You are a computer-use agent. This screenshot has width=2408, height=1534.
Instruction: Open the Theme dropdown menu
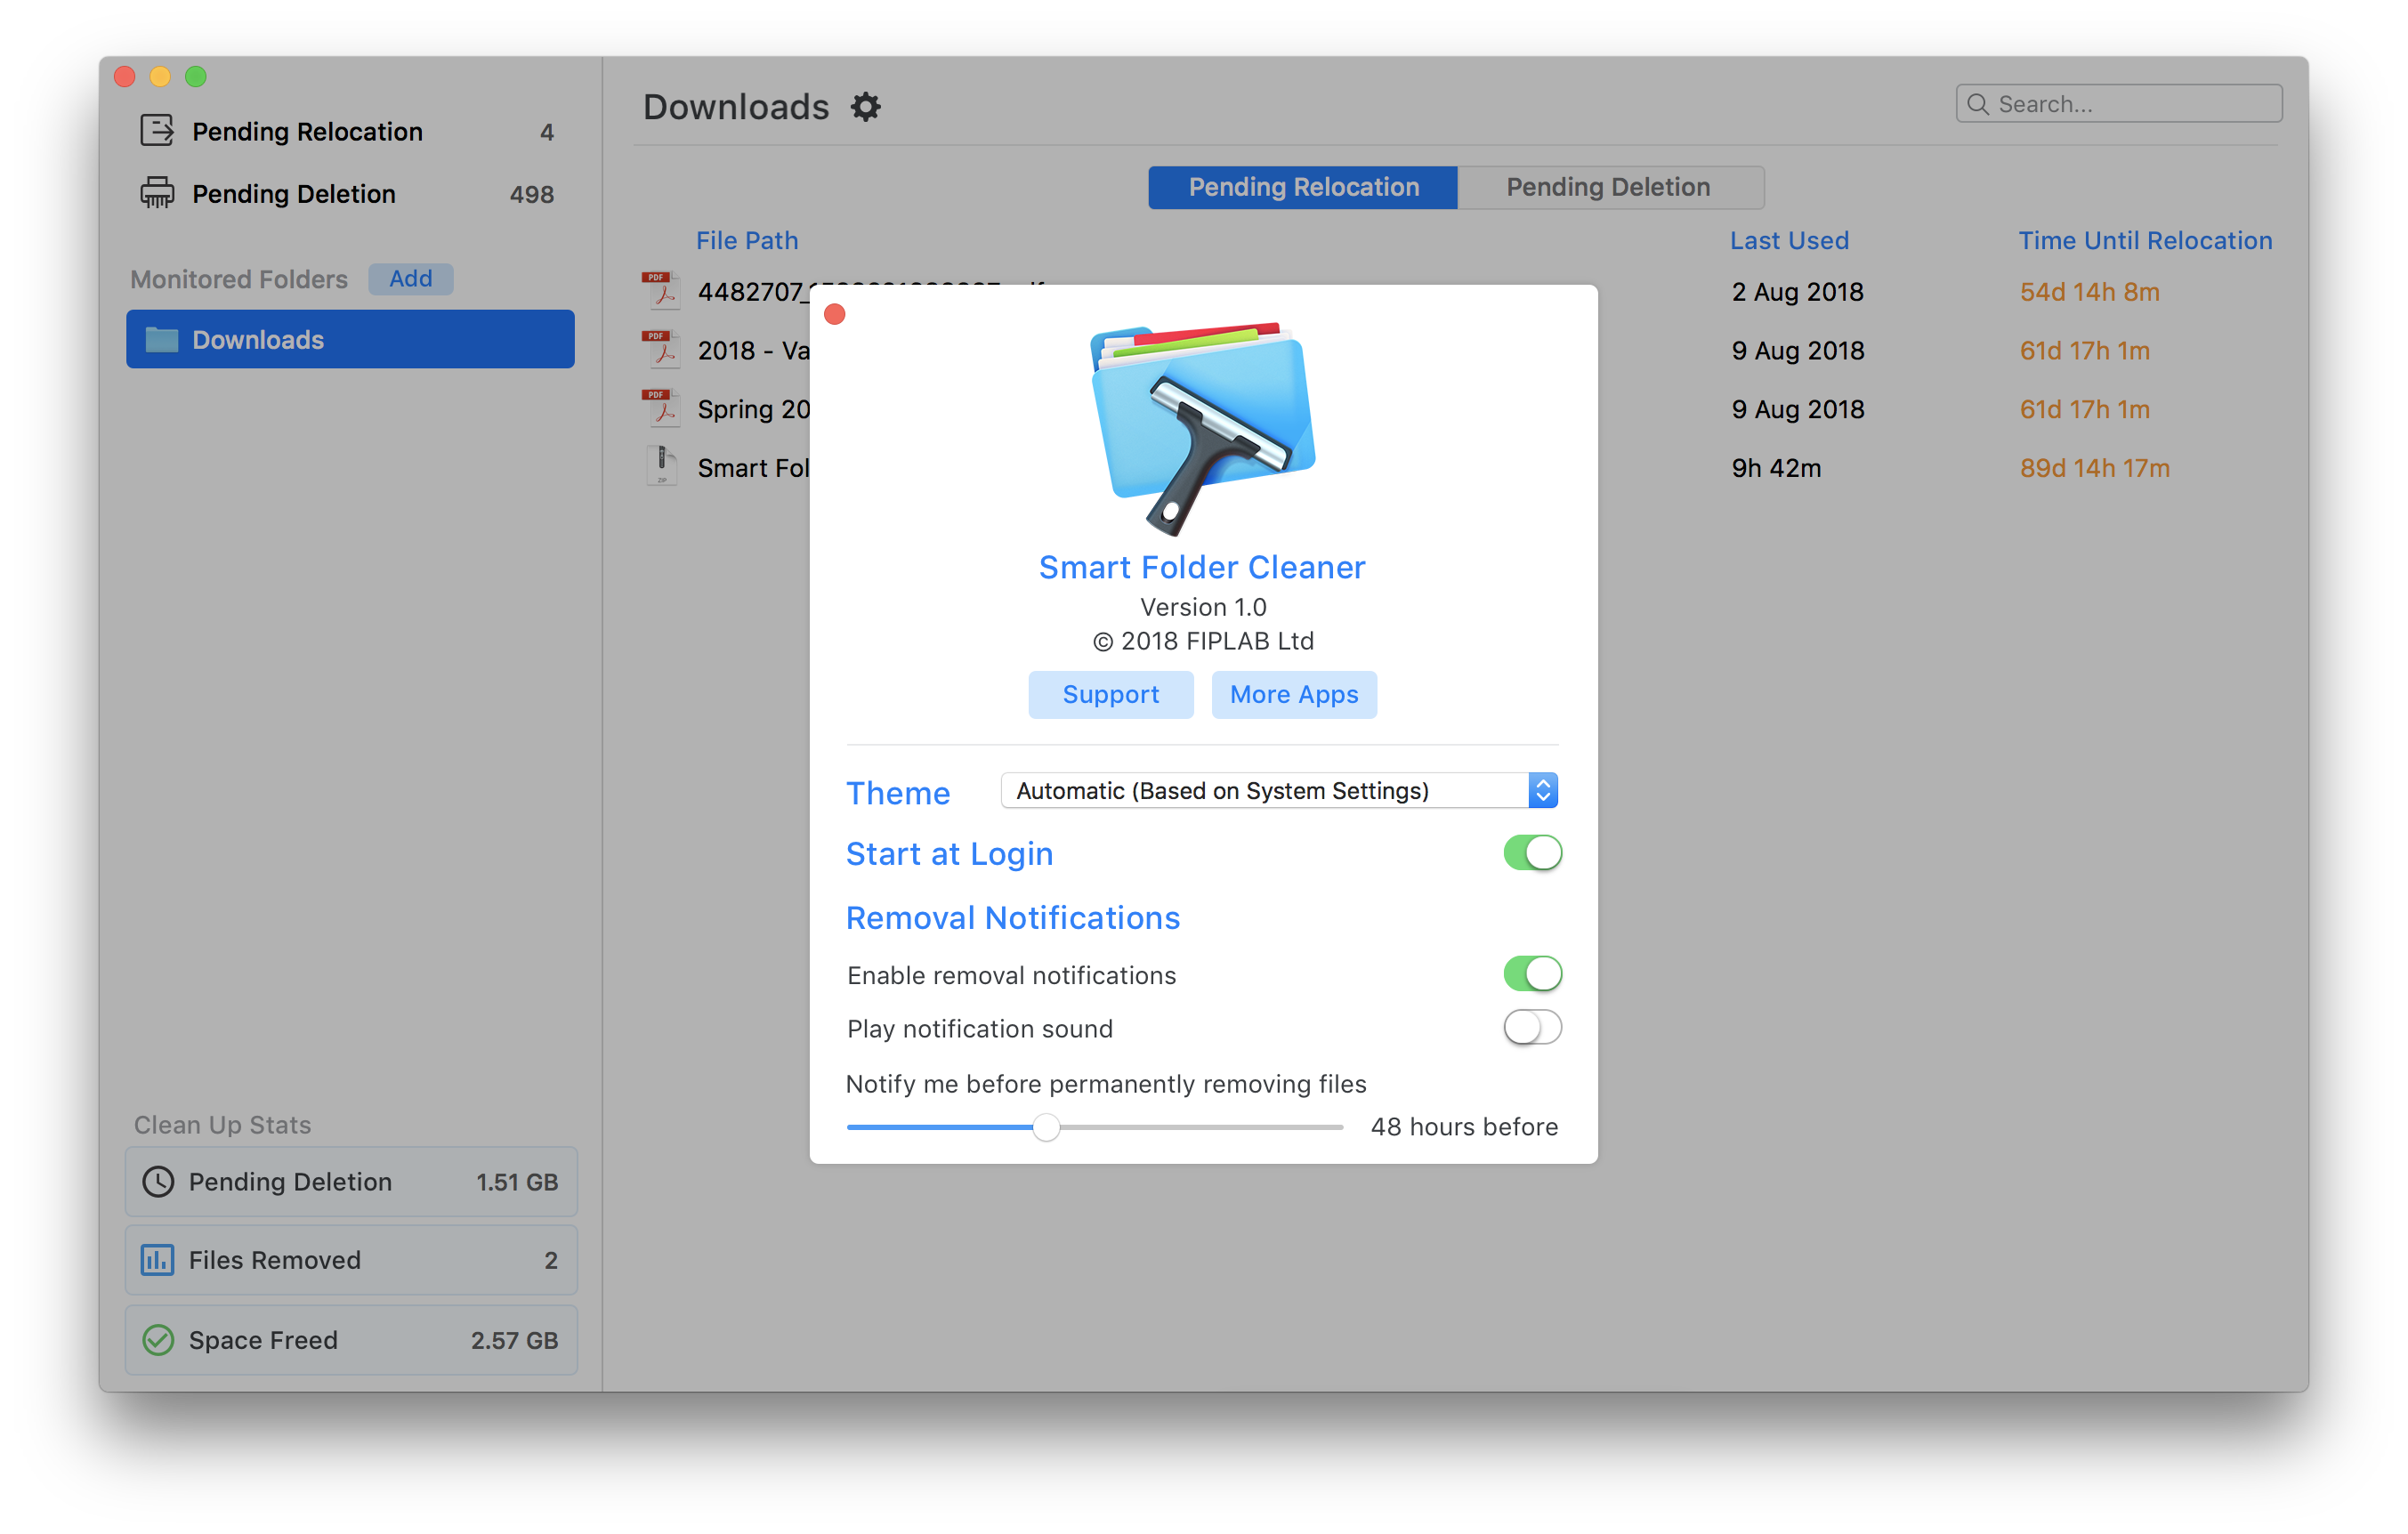(x=1279, y=791)
